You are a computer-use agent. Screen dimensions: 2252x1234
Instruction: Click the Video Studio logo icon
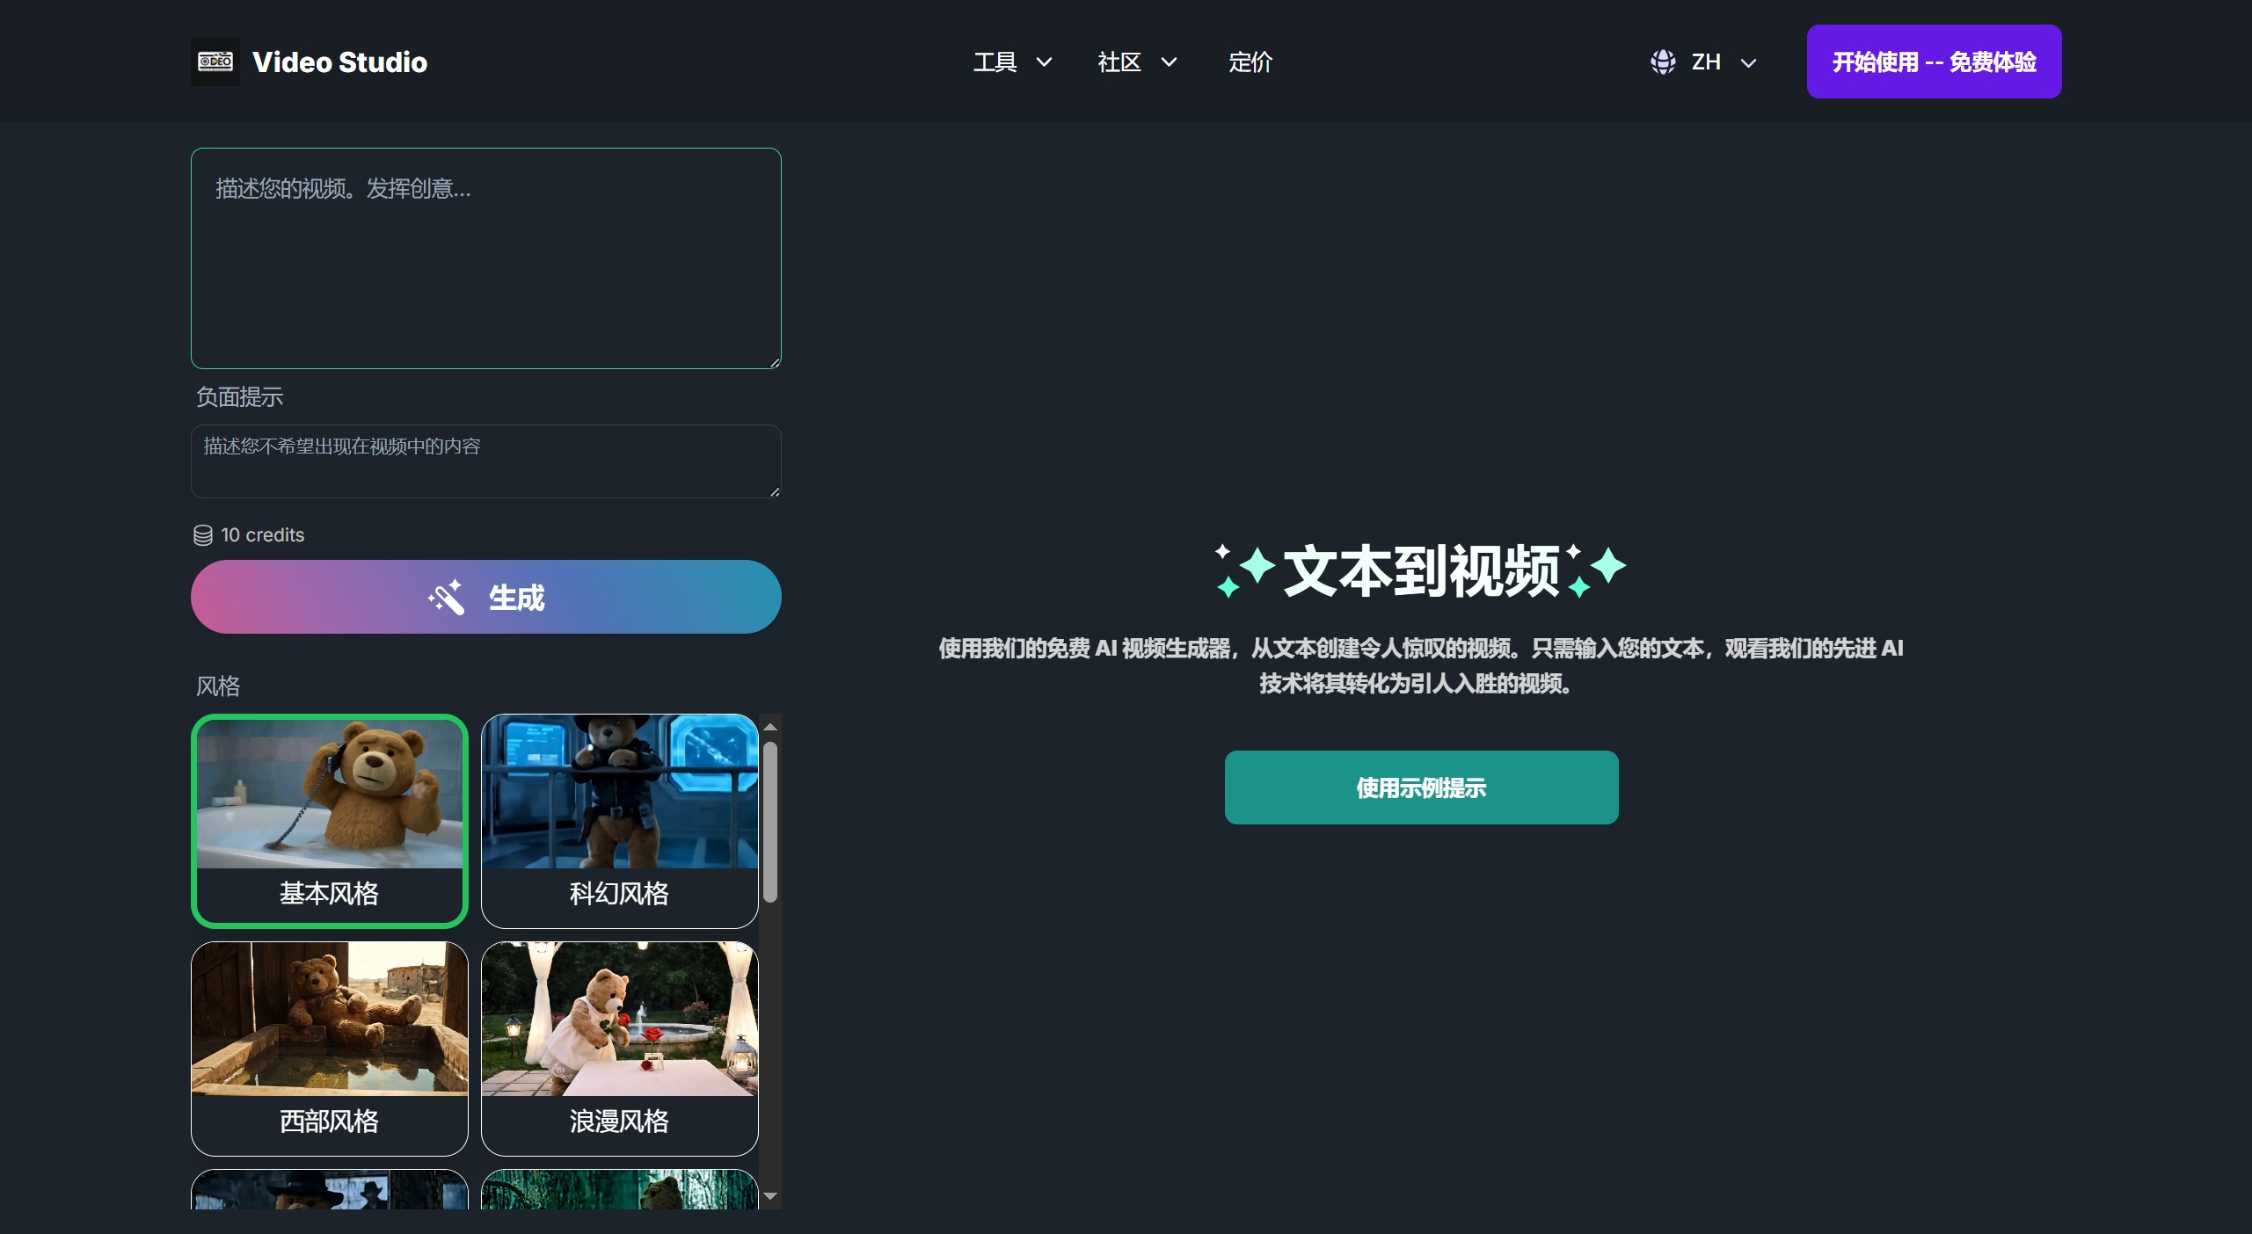point(215,61)
